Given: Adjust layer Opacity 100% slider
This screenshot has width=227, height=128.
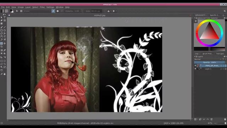Looking at the screenshot, I should 209,62.
